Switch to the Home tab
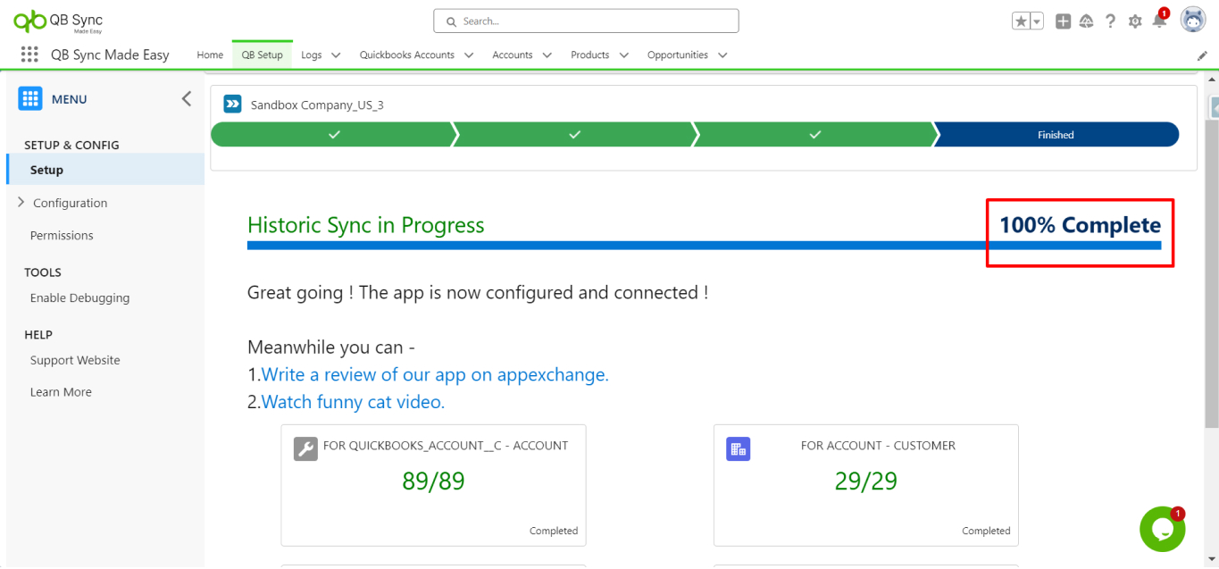Viewport: 1219px width, 569px height. point(210,55)
